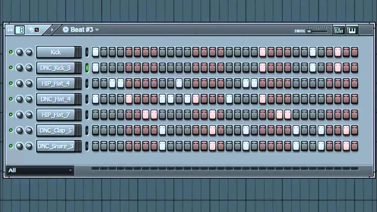Click the DNC_Kick_3 pan knob
This screenshot has height=212, width=377.
(19, 68)
